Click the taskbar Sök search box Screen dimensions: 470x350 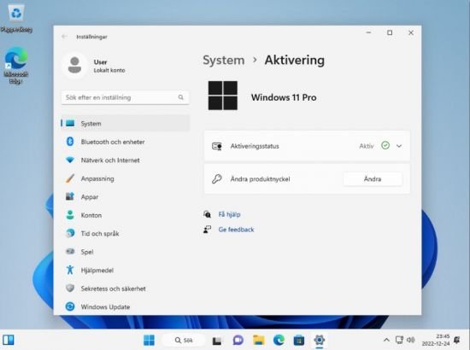[184, 340]
